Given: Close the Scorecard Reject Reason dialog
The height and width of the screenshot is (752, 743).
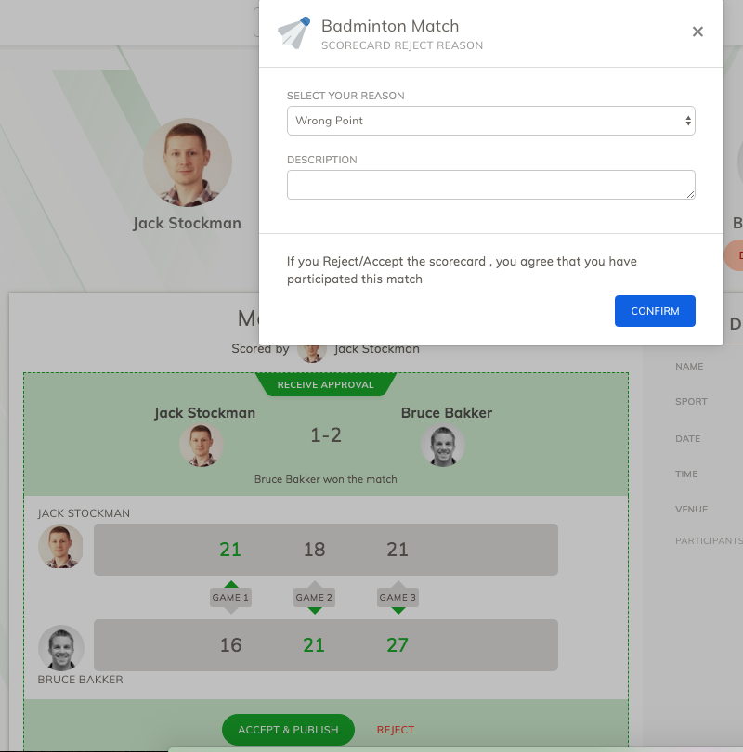Looking at the screenshot, I should click(x=697, y=32).
